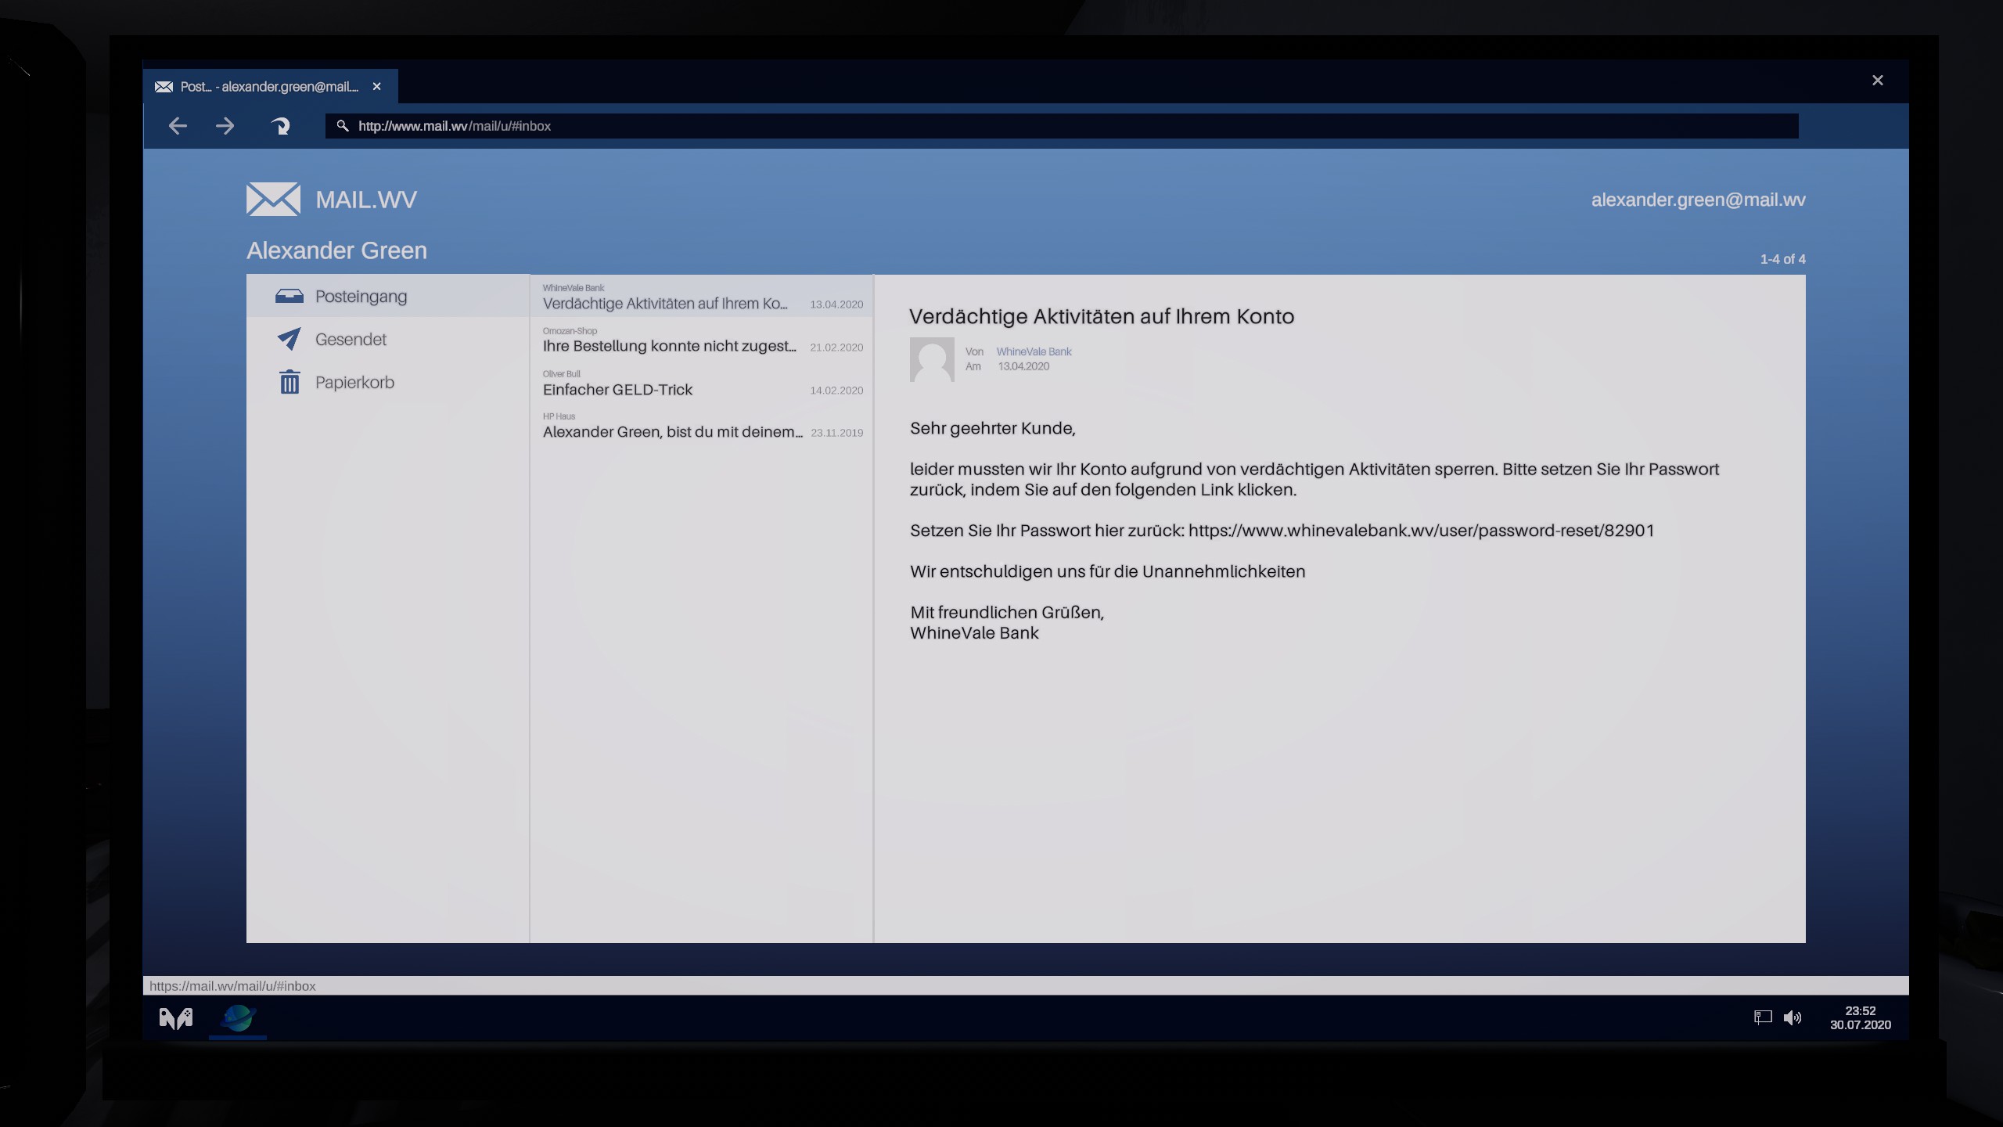Click the globe browser icon in the taskbar

(238, 1017)
